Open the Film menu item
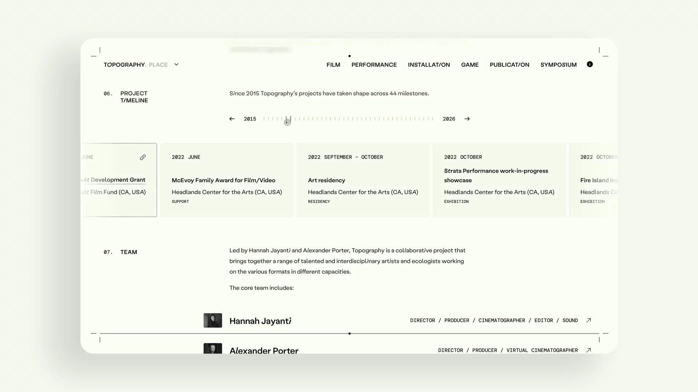Viewport: 698px width, 392px height. coord(333,65)
